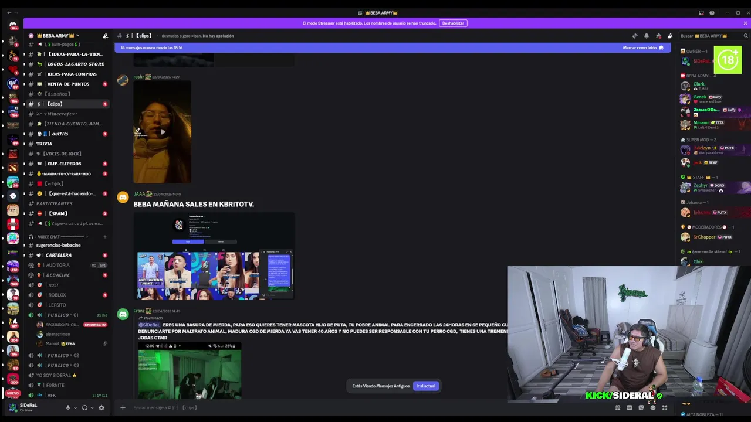Open headphones output options arrow
Image resolution: width=751 pixels, height=422 pixels.
point(92,408)
